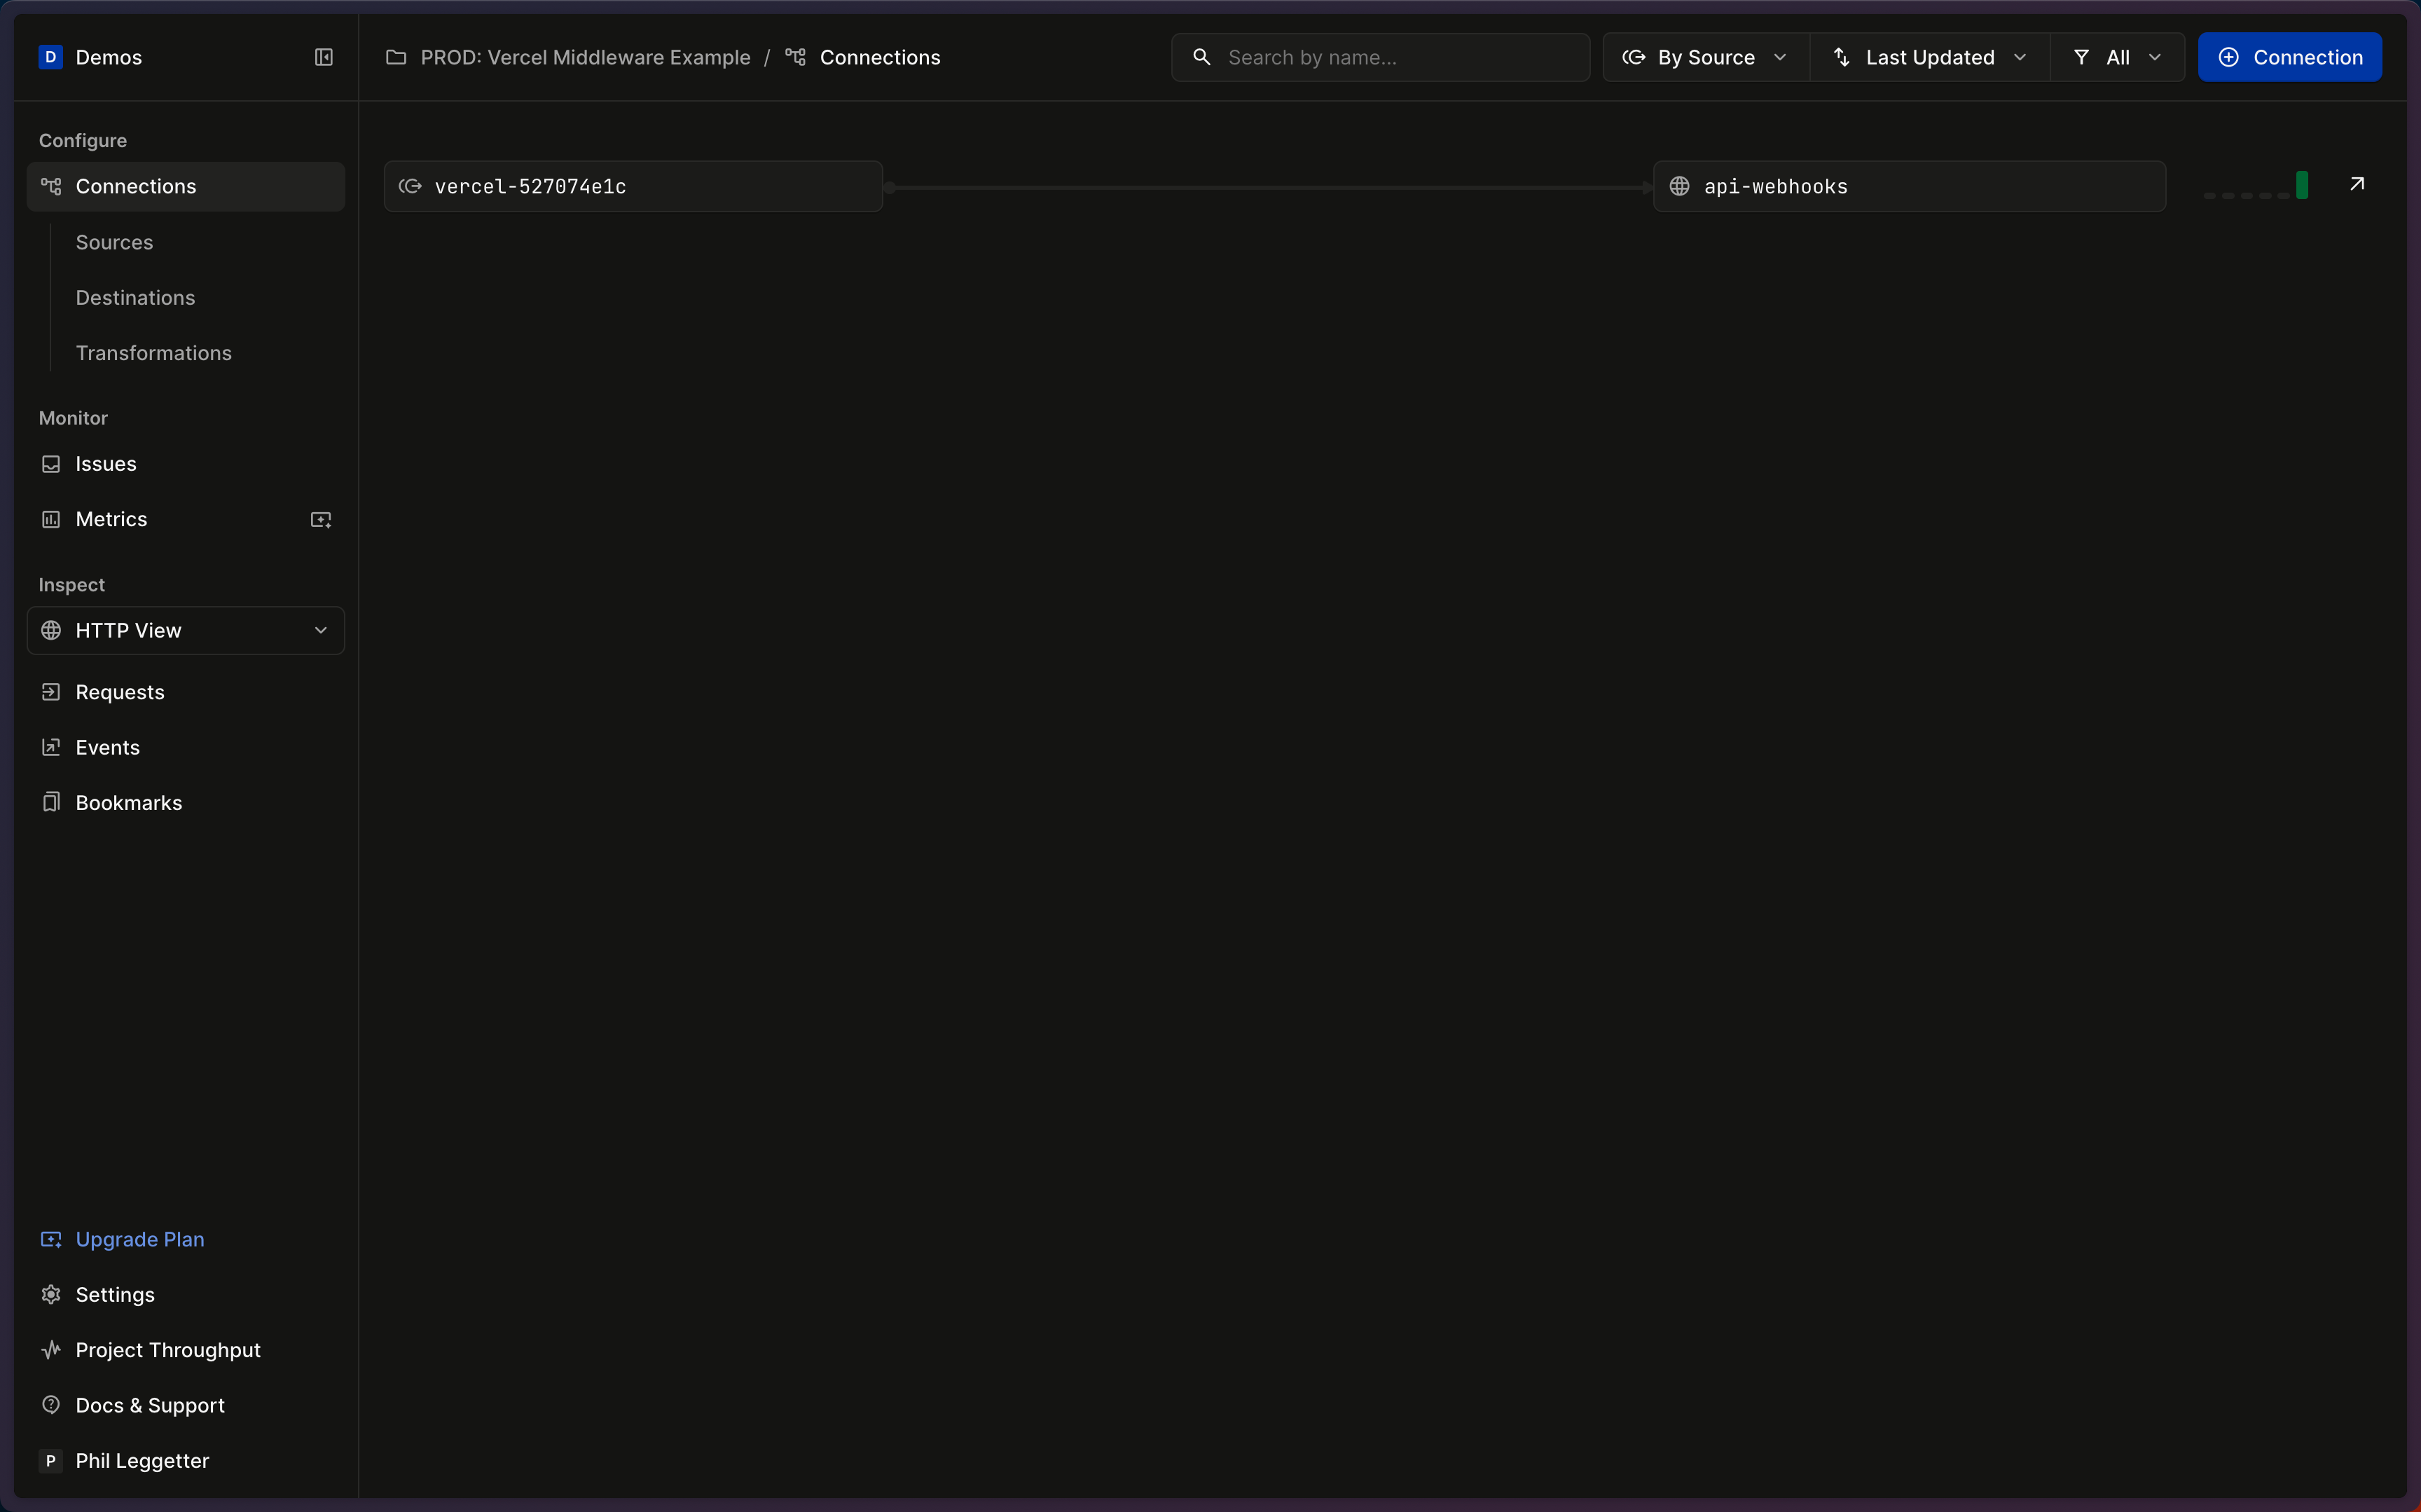
Task: Expand the HTTP View section
Action: pyautogui.click(x=320, y=629)
